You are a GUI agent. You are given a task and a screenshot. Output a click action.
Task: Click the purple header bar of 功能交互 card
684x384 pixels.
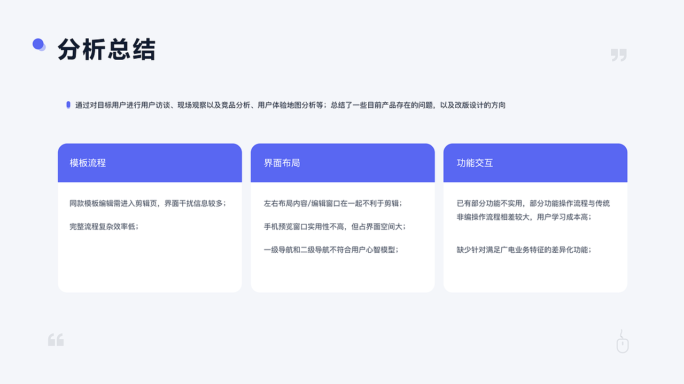coord(535,163)
